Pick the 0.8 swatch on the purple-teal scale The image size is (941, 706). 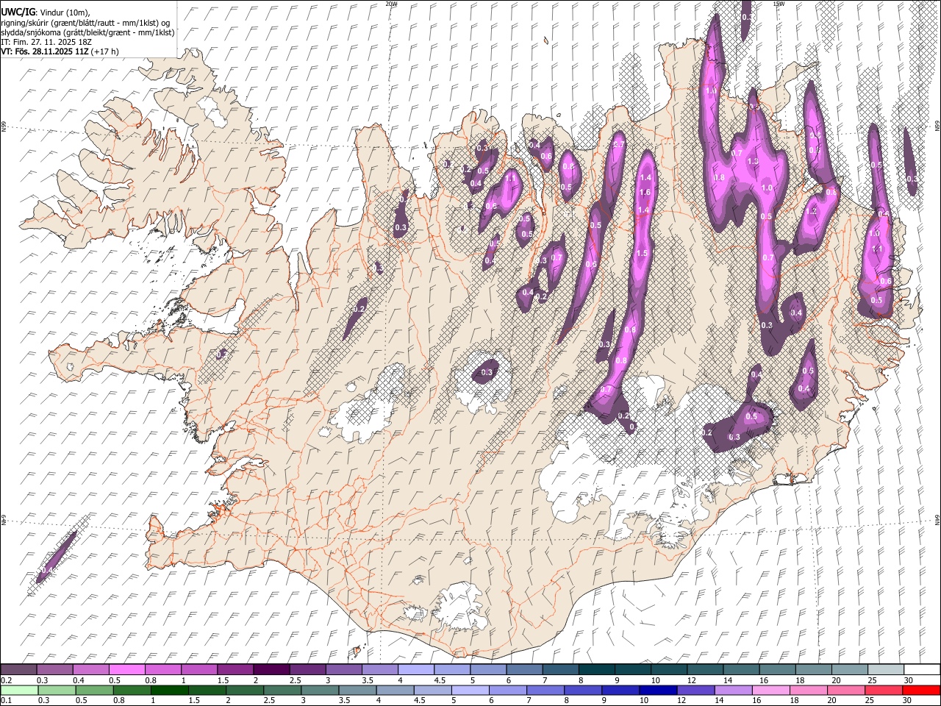coord(162,669)
